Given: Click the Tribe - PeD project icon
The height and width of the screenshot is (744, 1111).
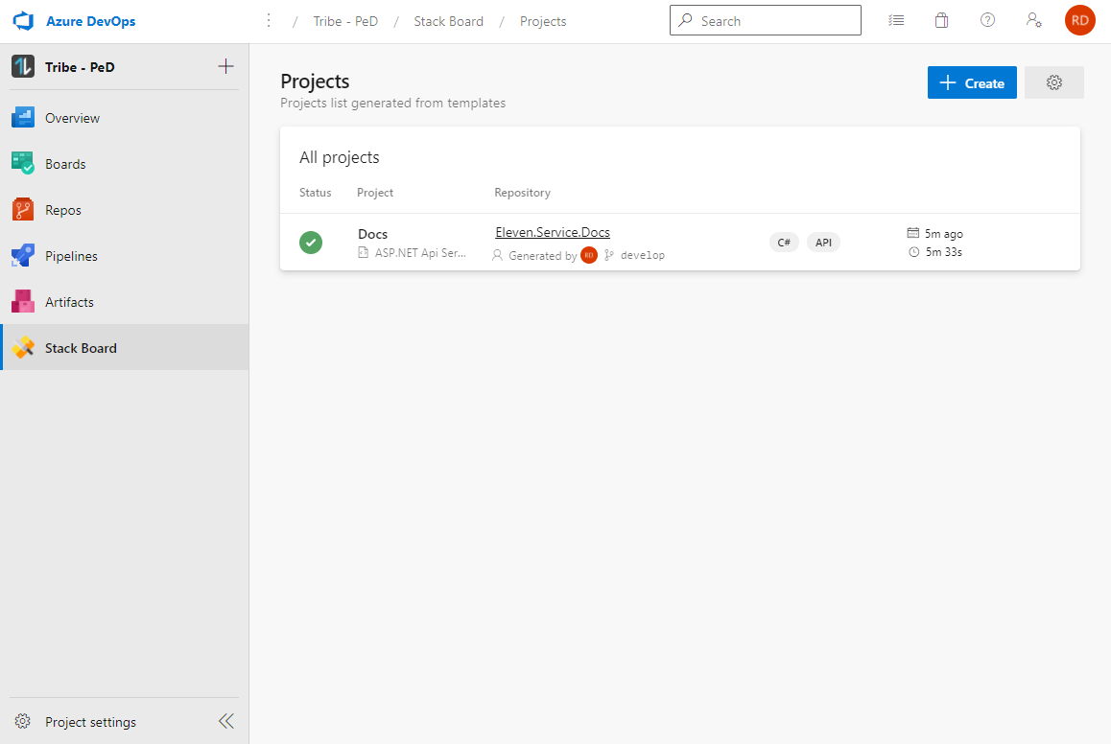Looking at the screenshot, I should pyautogui.click(x=23, y=66).
